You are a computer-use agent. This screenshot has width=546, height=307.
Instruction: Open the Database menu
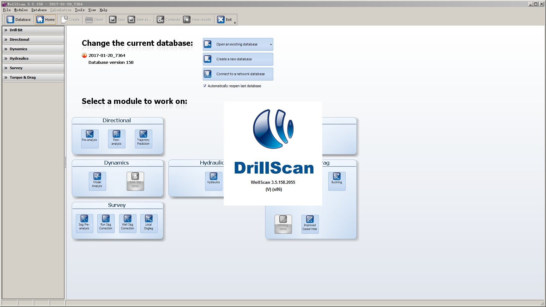click(x=39, y=10)
